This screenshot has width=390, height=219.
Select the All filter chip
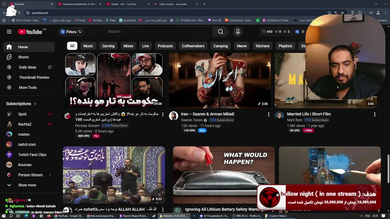point(72,46)
